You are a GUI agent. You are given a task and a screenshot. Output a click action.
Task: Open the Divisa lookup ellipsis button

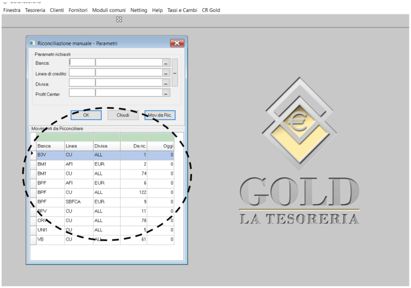pos(166,83)
